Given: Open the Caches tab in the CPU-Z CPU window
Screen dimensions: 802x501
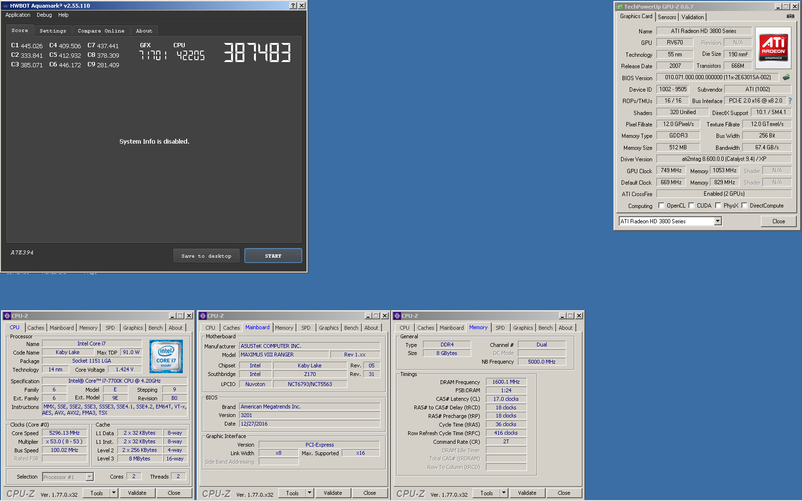Looking at the screenshot, I should pos(36,328).
